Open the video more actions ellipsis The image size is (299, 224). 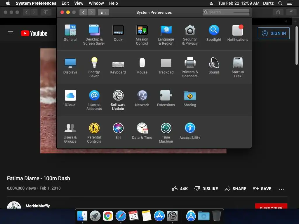click(281, 189)
